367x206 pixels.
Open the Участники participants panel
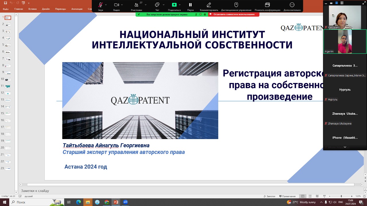[x=136, y=5]
